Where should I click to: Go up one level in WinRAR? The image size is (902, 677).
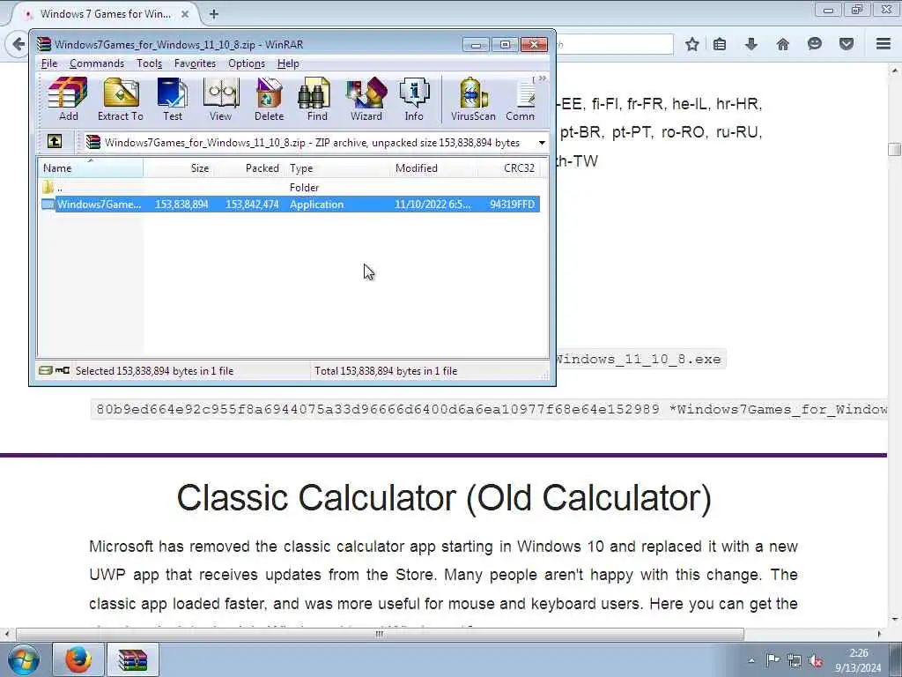pos(55,142)
